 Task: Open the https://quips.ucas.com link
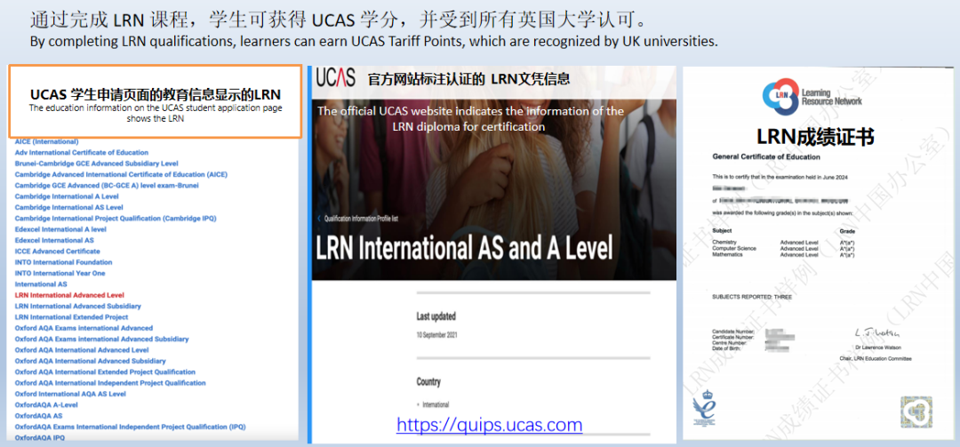pyautogui.click(x=489, y=425)
